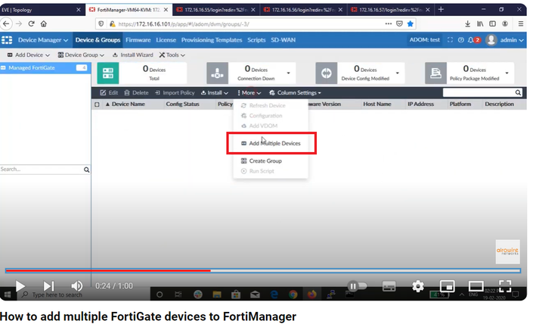
Task: Expand the Device Config Modified tile arrow
Action: [x=398, y=73]
